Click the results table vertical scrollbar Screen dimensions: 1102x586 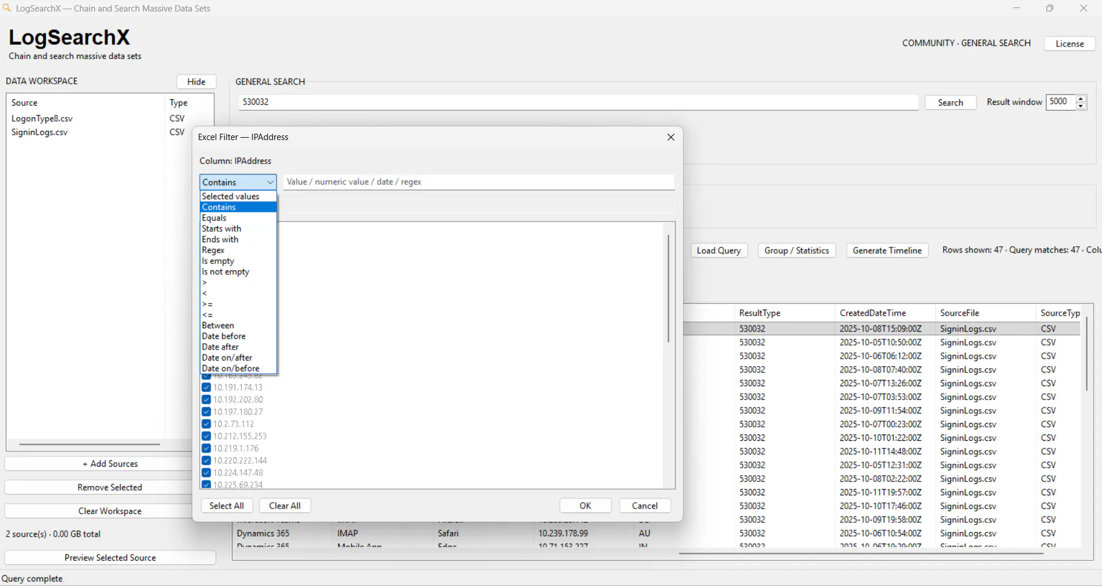pos(1087,353)
